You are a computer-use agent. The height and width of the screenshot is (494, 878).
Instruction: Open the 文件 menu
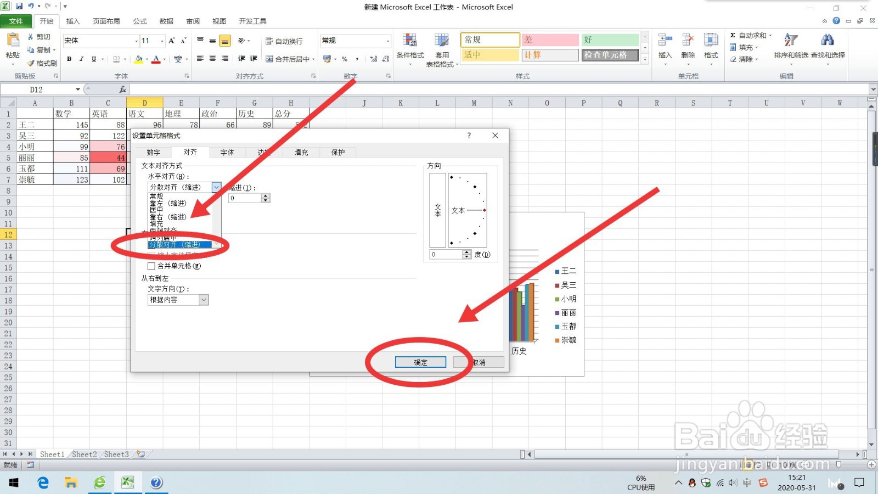pos(16,21)
